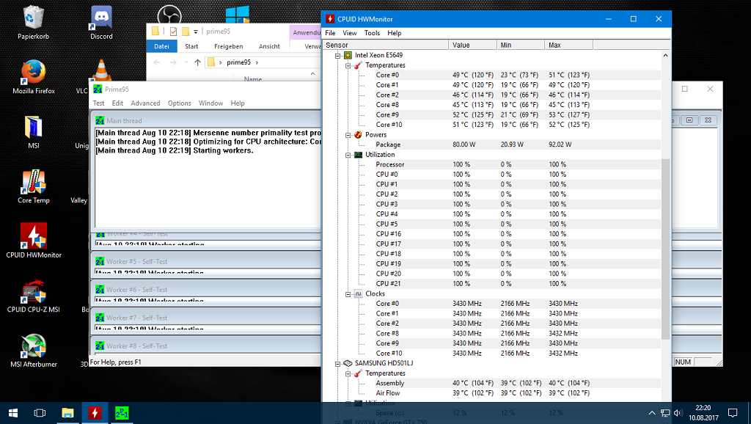Image resolution: width=751 pixels, height=424 pixels.
Task: Open the Prime95 Help menu
Action: pos(238,103)
